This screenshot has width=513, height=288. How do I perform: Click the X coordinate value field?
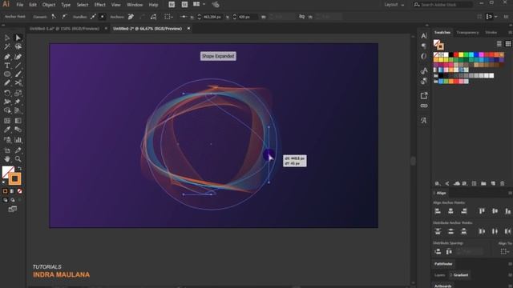[212, 17]
